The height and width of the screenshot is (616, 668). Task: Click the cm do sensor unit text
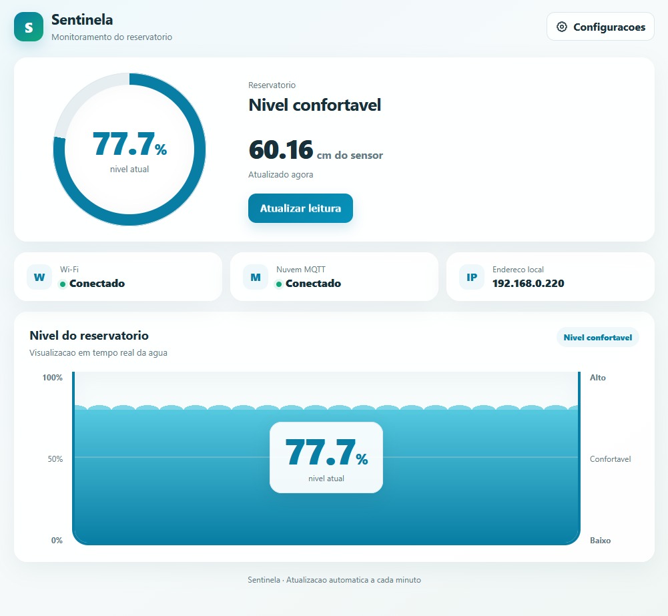click(350, 156)
